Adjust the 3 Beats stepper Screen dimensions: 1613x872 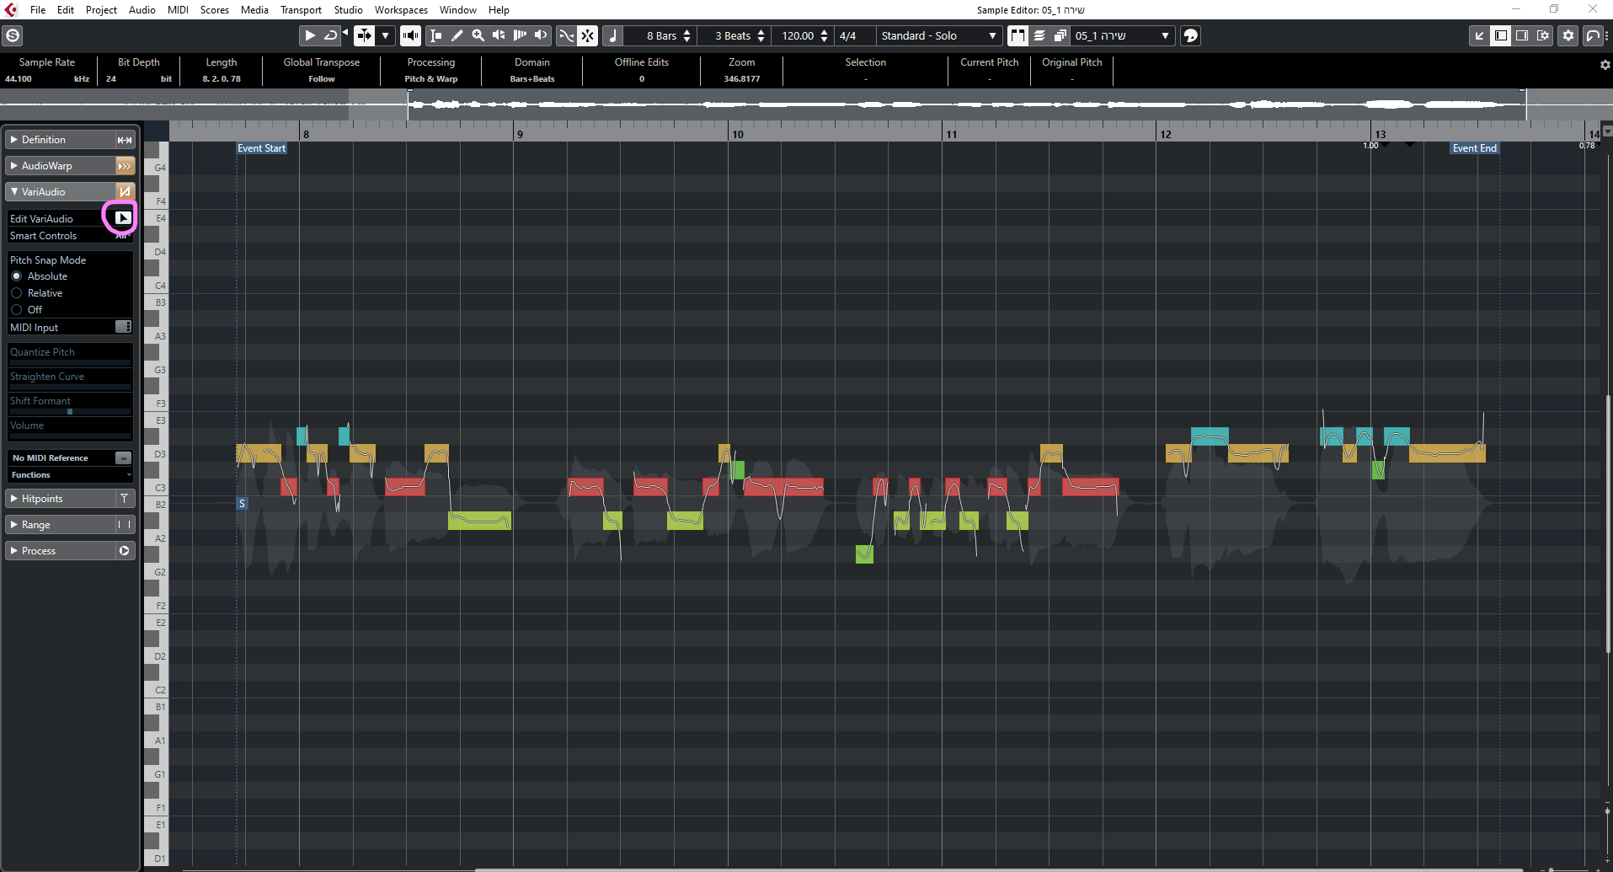pyautogui.click(x=761, y=35)
